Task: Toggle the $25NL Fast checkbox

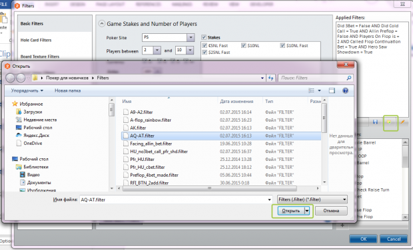Action: [205, 53]
